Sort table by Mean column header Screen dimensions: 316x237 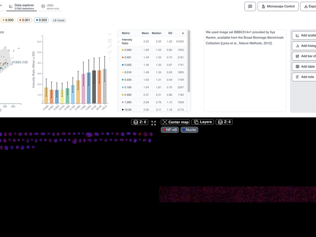click(145, 33)
